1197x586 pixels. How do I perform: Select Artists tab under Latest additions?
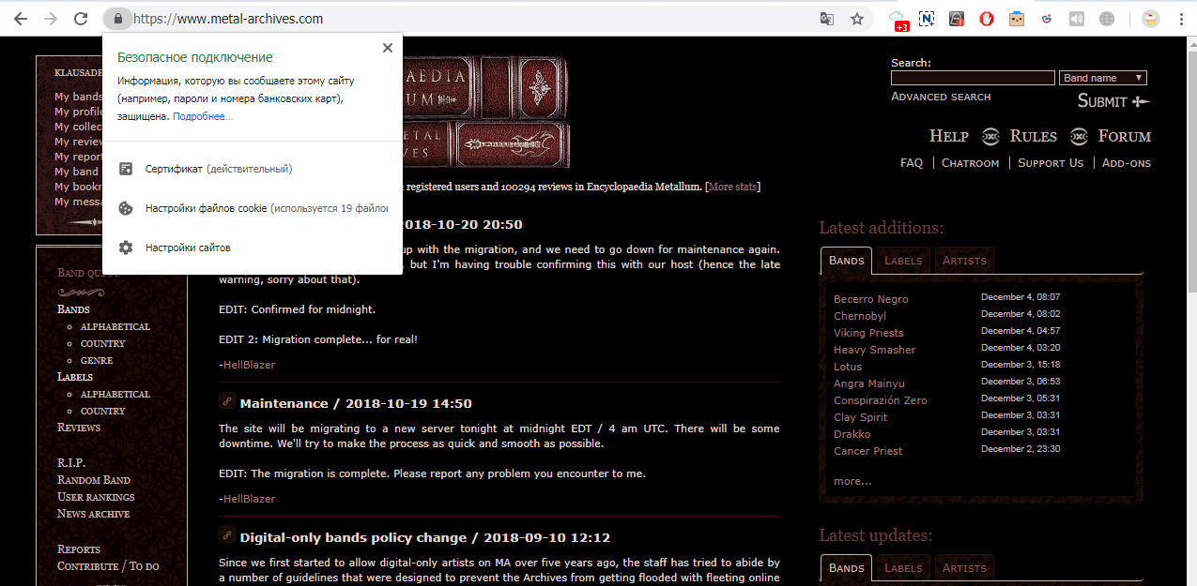click(x=964, y=261)
